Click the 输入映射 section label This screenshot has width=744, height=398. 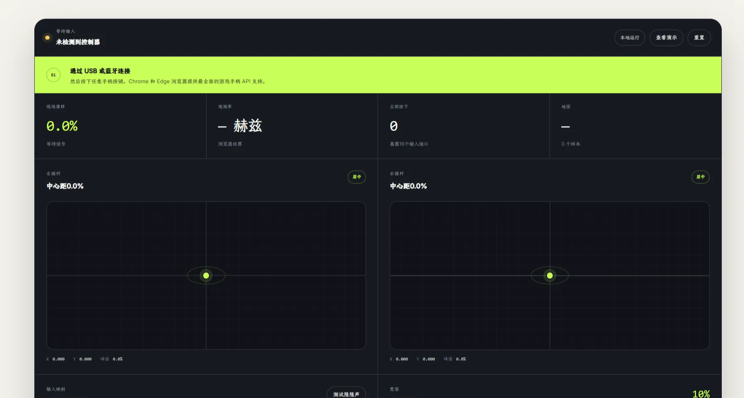tap(56, 389)
